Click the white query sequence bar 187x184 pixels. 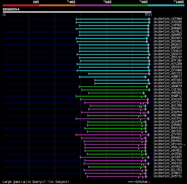[x=77, y=12]
